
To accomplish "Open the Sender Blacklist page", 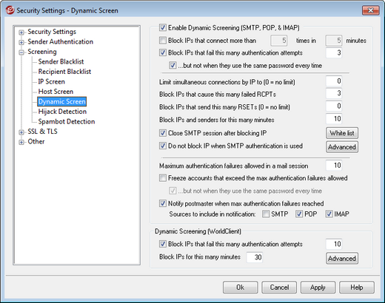I will [61, 61].
